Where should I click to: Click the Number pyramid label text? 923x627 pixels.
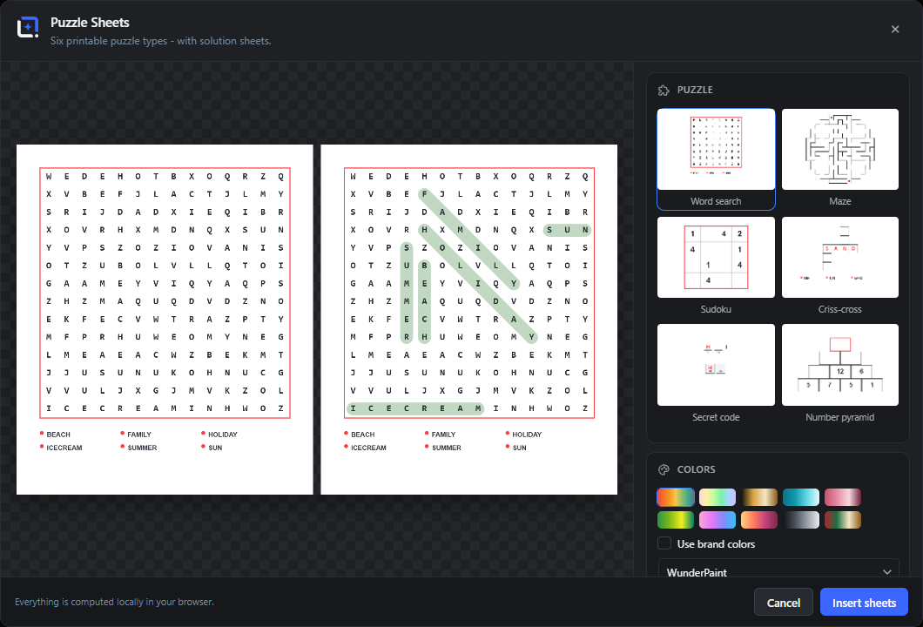click(840, 417)
